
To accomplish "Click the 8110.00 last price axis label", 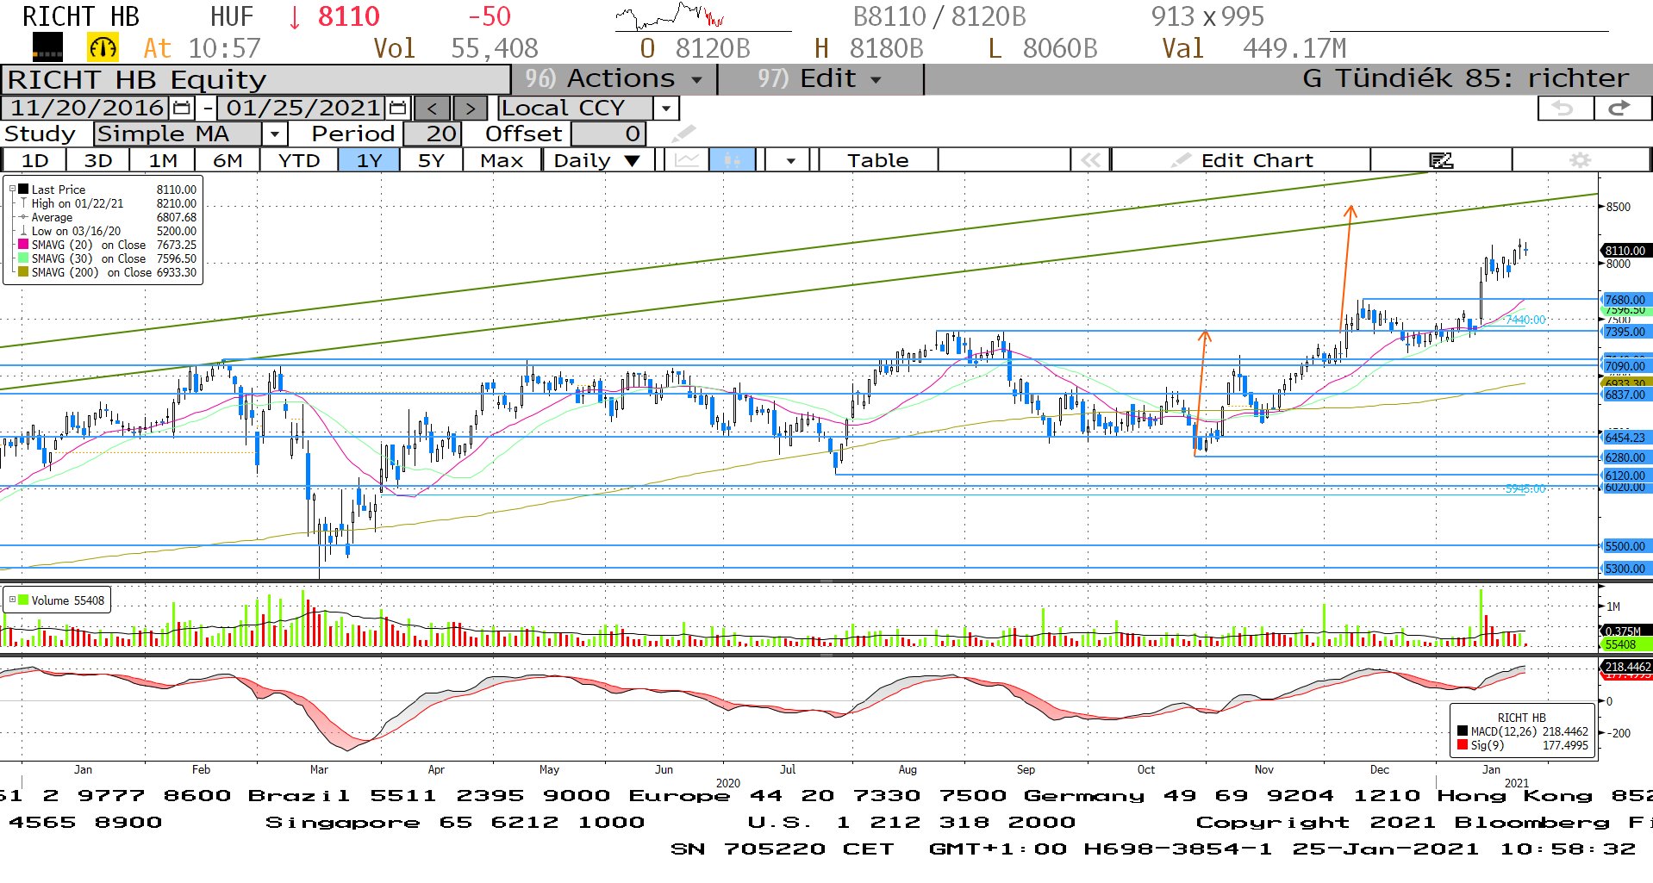I will pos(1625,251).
